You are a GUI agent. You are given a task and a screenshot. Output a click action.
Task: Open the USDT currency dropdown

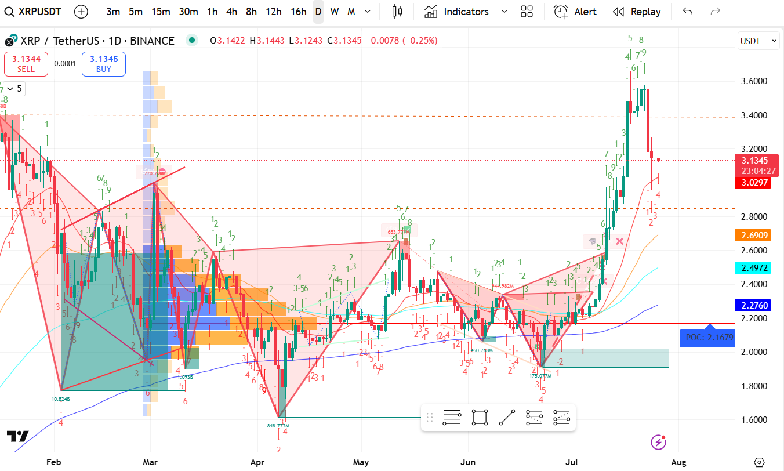click(x=758, y=41)
